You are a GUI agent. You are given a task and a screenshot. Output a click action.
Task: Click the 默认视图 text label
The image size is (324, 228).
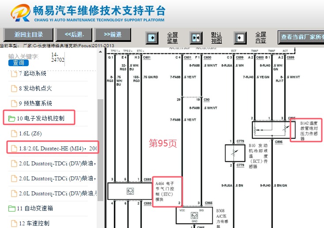click(216, 38)
